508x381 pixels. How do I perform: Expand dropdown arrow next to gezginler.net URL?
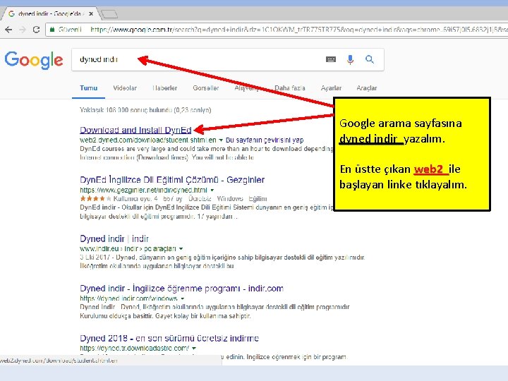[x=212, y=190]
